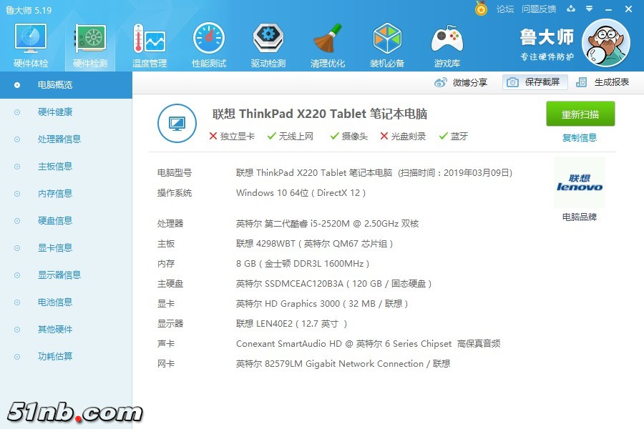Viewport: 644px width, 429px height.
Task: Click the Weibo logo icon
Action: click(x=441, y=82)
